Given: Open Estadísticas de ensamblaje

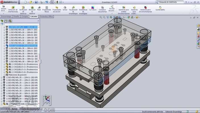Looking at the screenshot, I should [83, 10].
